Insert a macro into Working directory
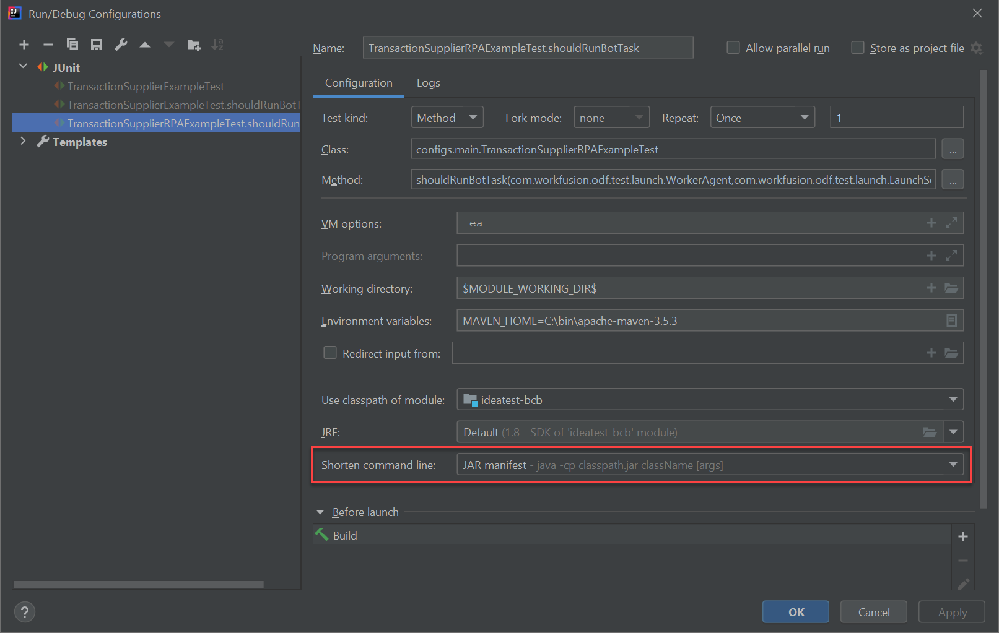Viewport: 999px width, 633px height. tap(931, 288)
